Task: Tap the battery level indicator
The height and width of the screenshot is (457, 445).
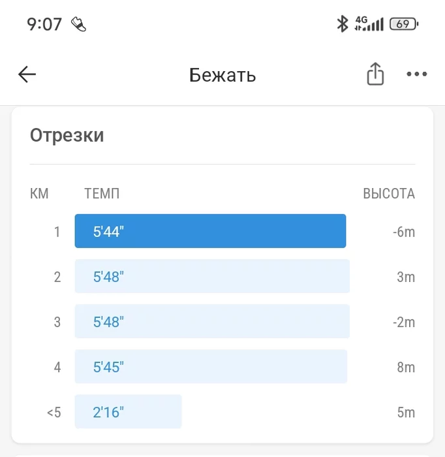Action: pyautogui.click(x=403, y=24)
